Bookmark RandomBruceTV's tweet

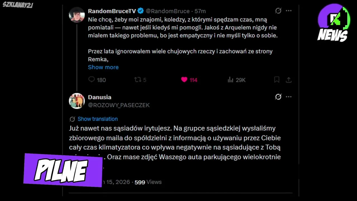pos(277,80)
